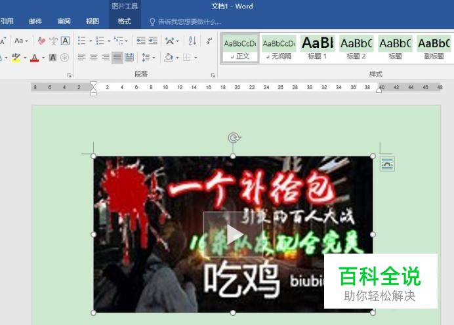Image resolution: width=454 pixels, height=325 pixels.
Task: Open the highlight color dropdown arrow
Action: tap(25, 58)
